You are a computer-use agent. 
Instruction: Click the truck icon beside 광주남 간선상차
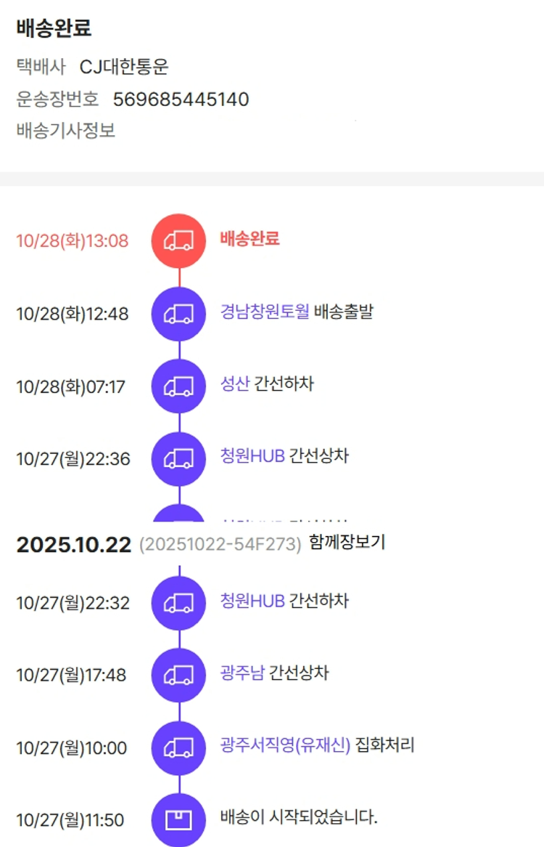[178, 675]
